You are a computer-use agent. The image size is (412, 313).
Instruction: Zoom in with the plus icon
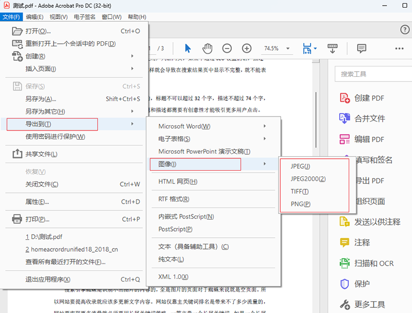point(247,48)
